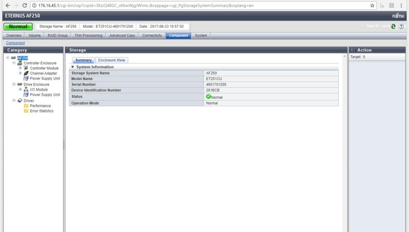Collapse the Drive Enclosure tree node
Screen dimensions: 409x232
tap(14, 84)
